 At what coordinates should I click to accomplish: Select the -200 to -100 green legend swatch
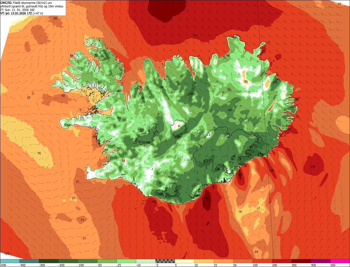(x=68, y=261)
